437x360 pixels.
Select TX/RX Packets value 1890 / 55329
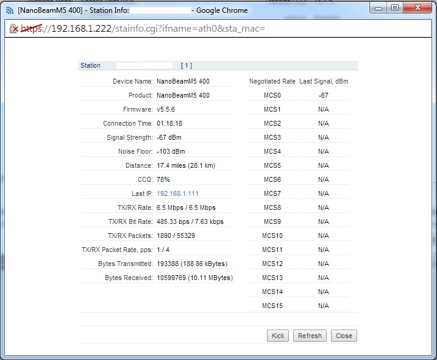tap(176, 236)
